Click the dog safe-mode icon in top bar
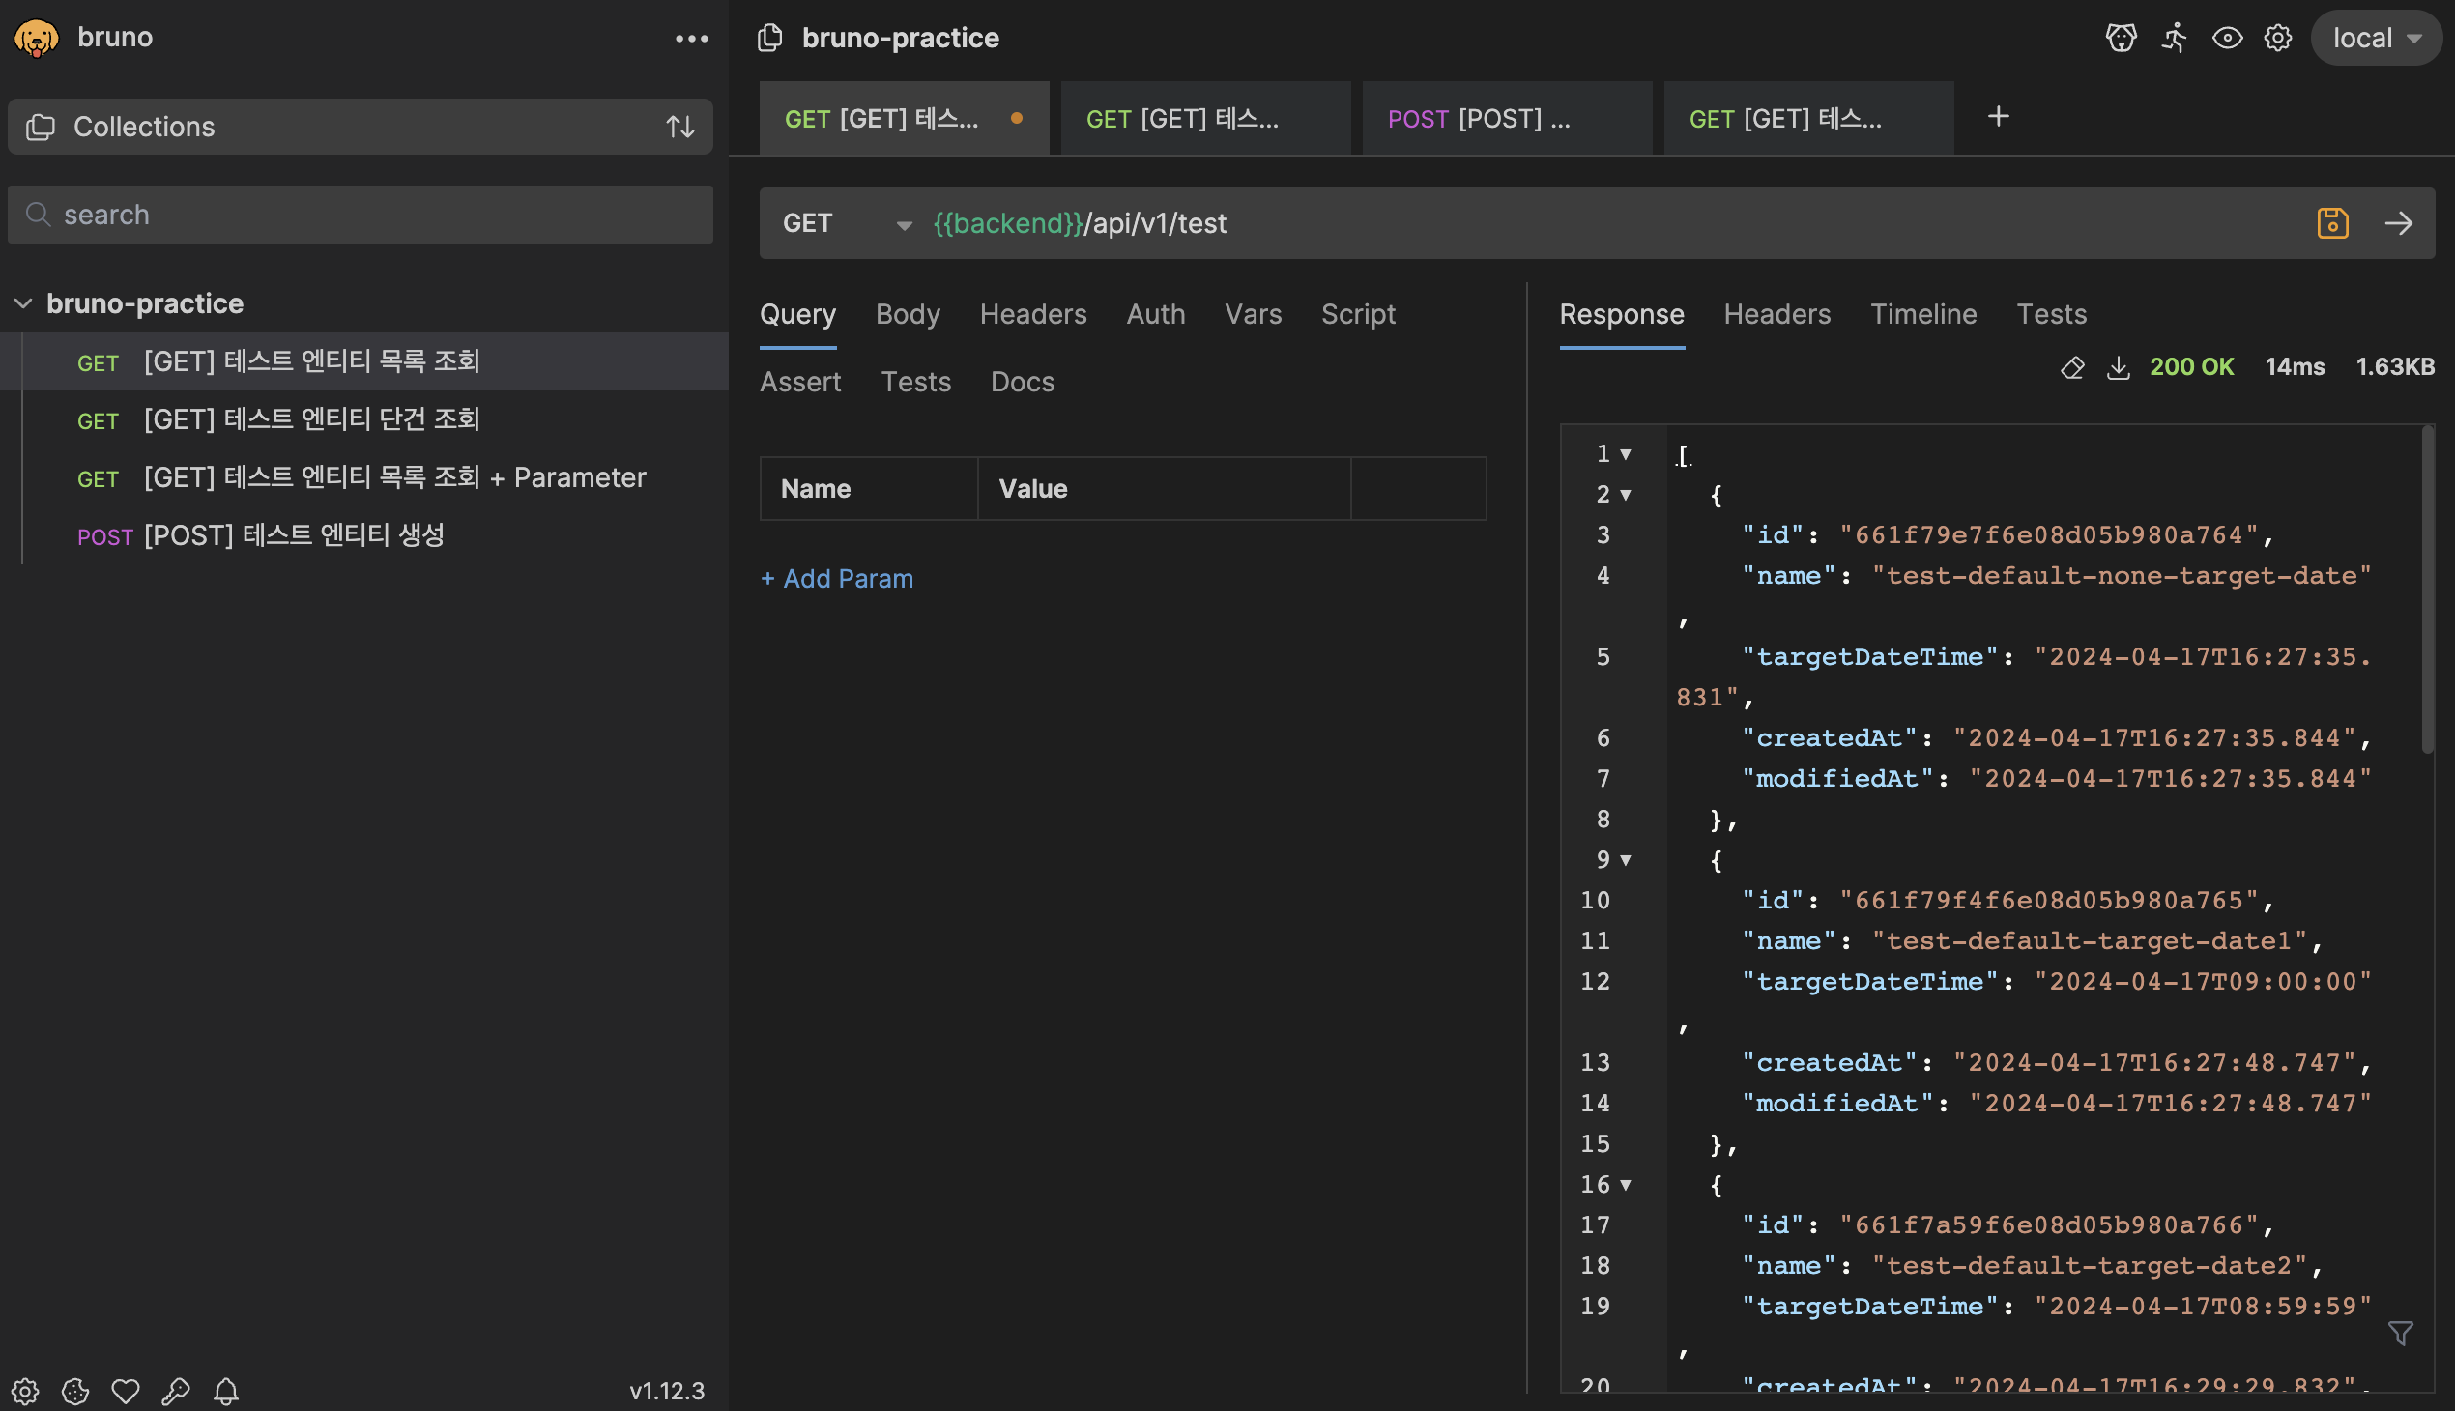2455x1411 pixels. 2121,38
